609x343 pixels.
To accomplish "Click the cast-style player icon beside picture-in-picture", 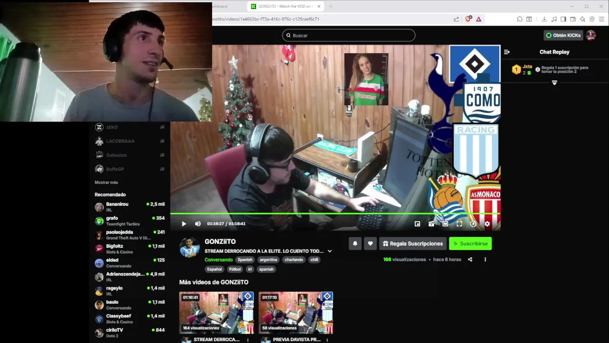I will click(431, 224).
